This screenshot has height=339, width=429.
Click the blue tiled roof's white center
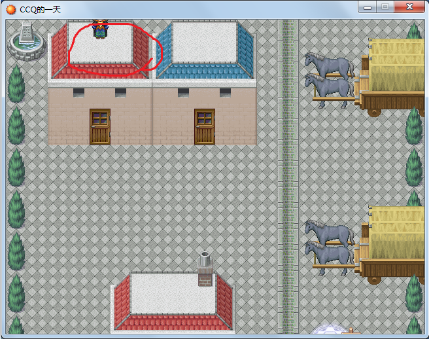(205, 43)
